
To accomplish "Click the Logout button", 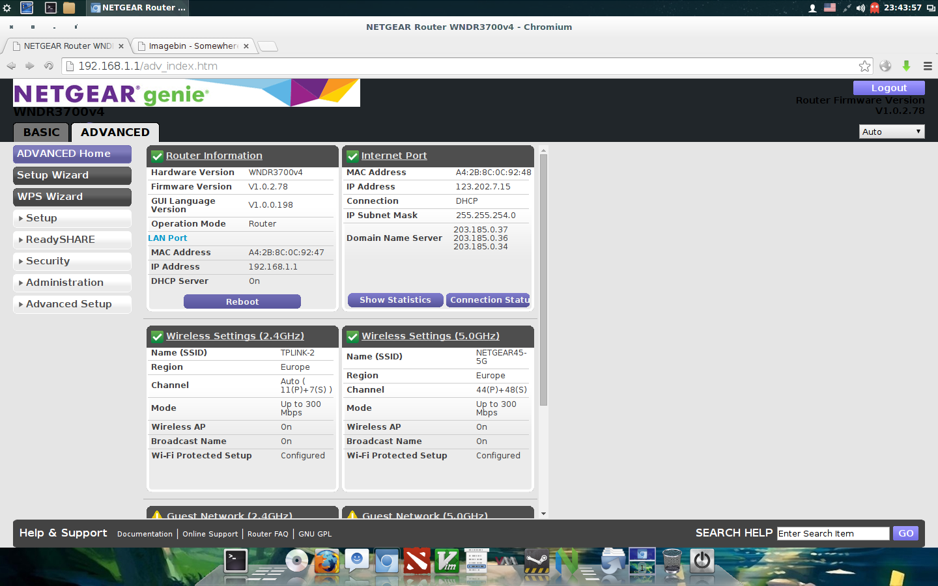I will (889, 88).
